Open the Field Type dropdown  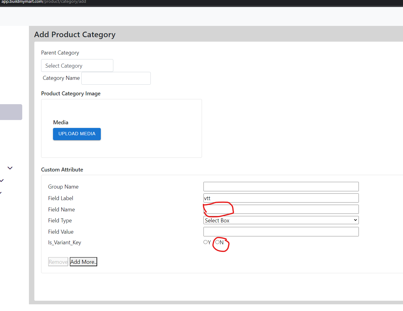click(x=281, y=220)
